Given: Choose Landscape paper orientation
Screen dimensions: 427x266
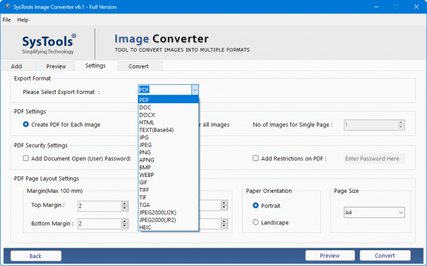Looking at the screenshot, I should tap(256, 223).
